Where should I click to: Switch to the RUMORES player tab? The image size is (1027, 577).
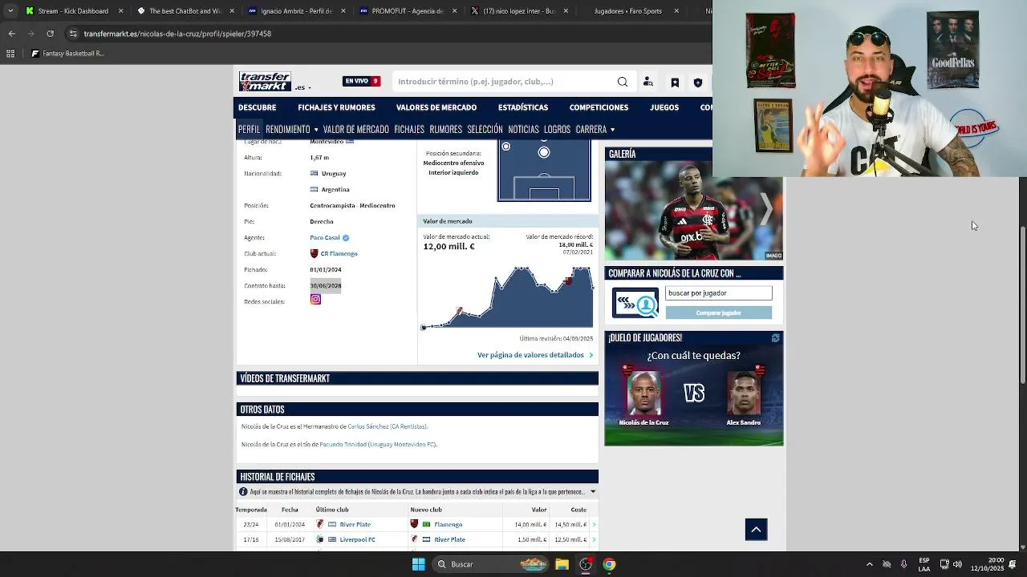pyautogui.click(x=445, y=129)
